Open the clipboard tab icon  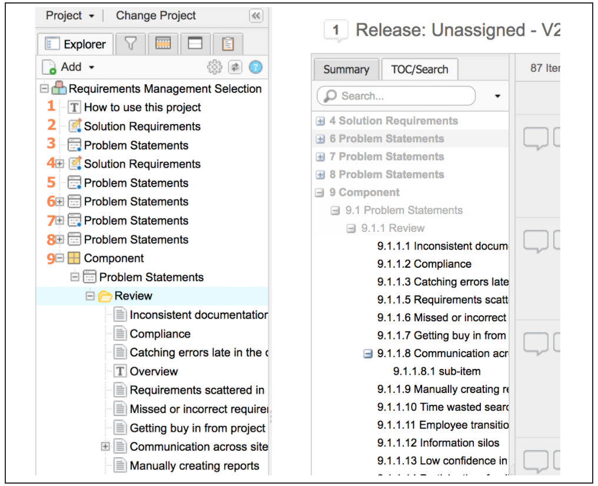[x=228, y=44]
